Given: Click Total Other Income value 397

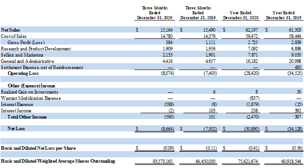Looking at the screenshot, I should [x=298, y=117].
